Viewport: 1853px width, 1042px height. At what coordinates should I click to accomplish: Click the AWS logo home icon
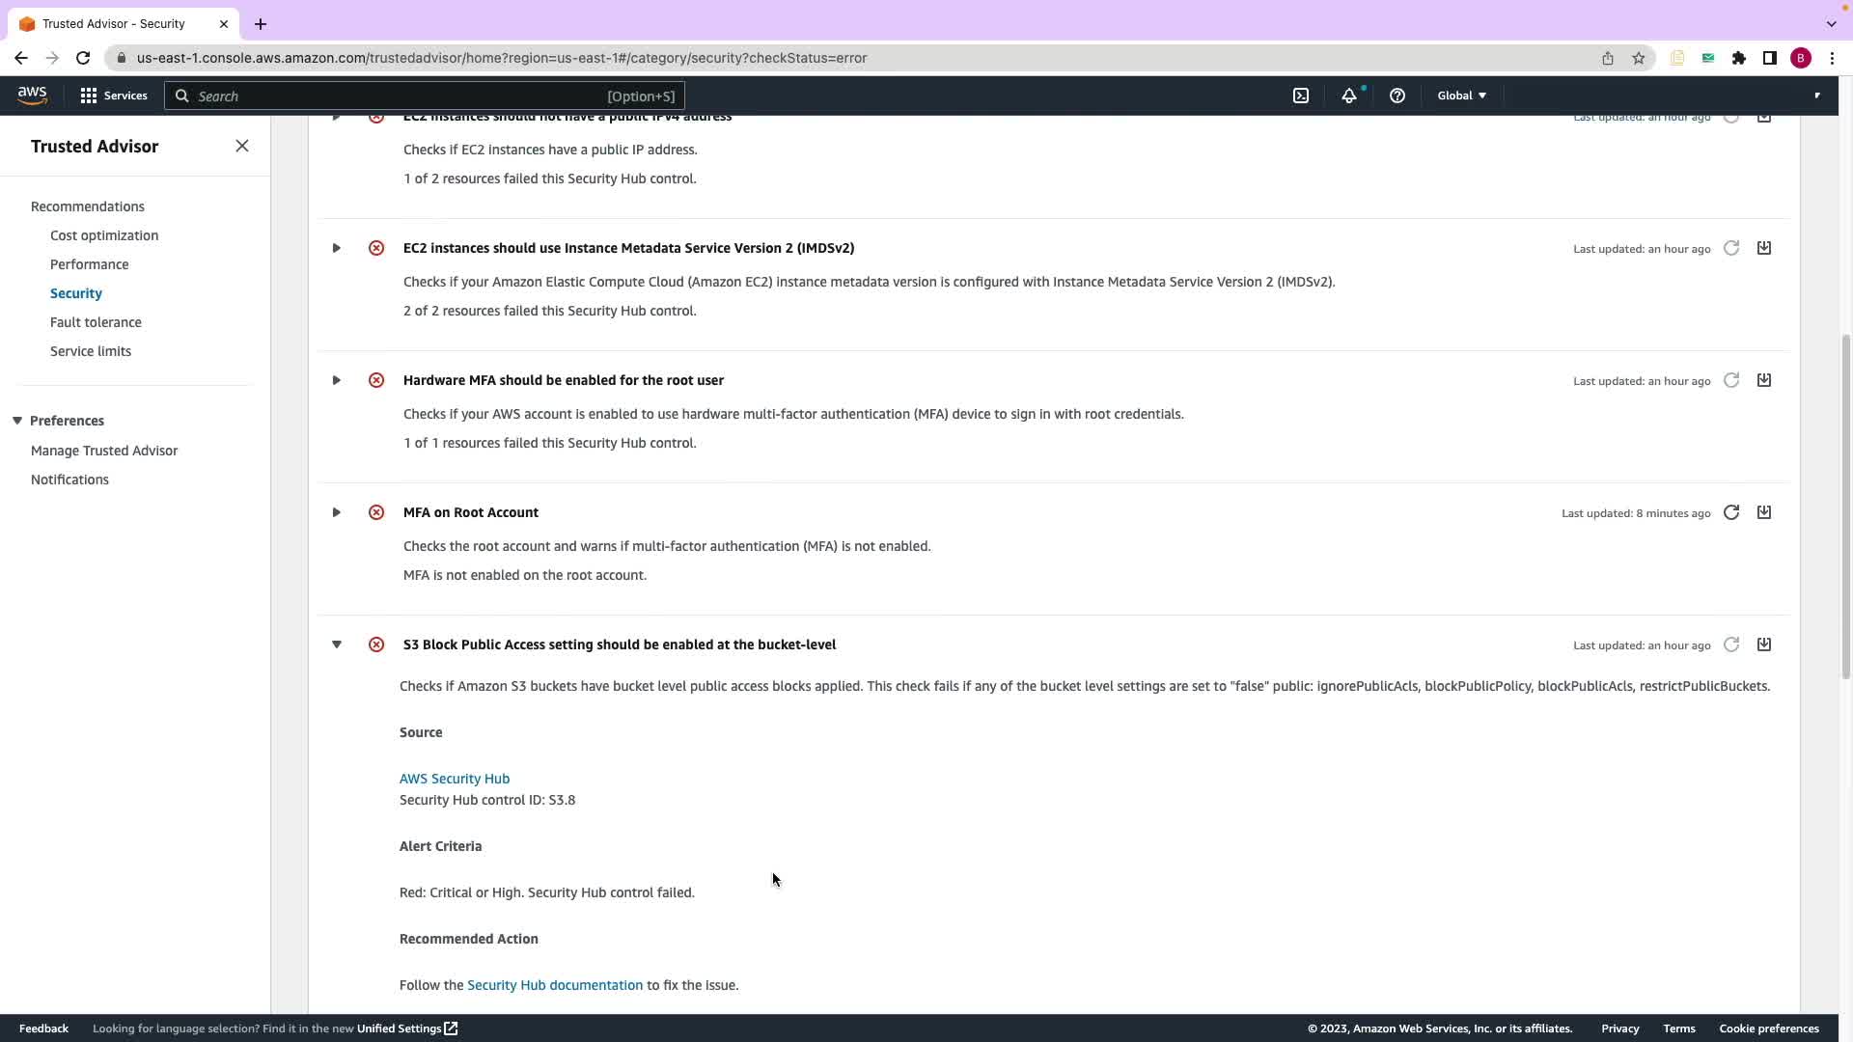tap(32, 95)
